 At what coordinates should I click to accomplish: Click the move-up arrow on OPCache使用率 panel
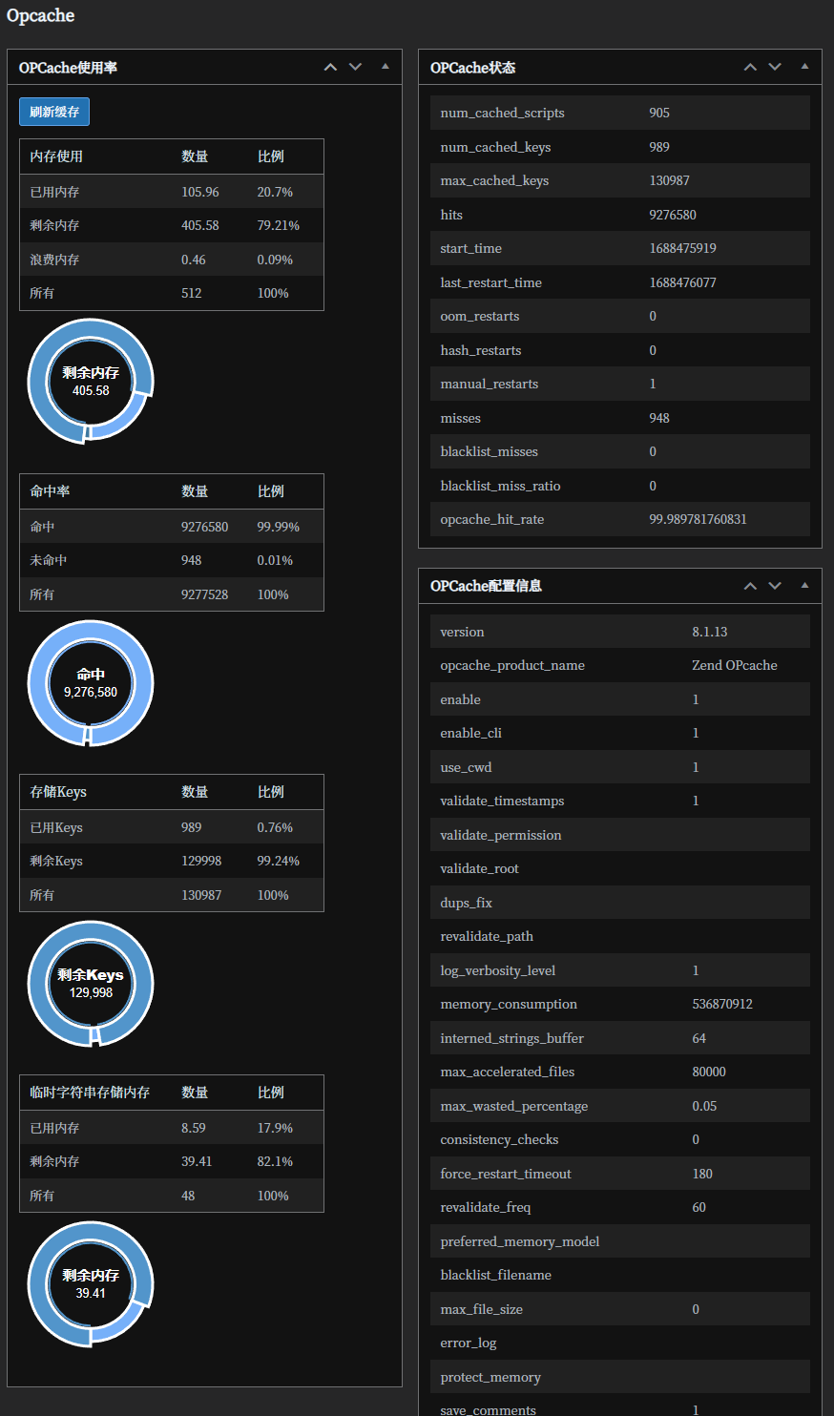(x=330, y=67)
